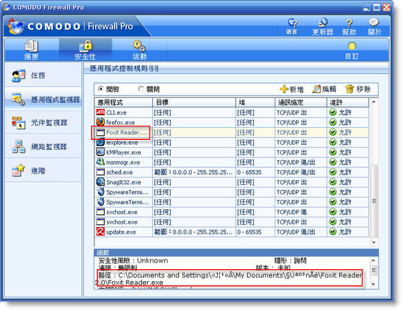The image size is (402, 310).
Task: Click rules list scrollbar up arrow
Action: pyautogui.click(x=374, y=102)
